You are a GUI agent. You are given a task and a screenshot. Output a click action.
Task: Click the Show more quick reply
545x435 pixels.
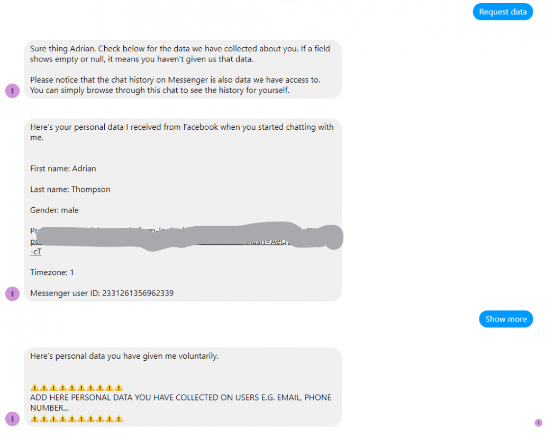tap(506, 319)
